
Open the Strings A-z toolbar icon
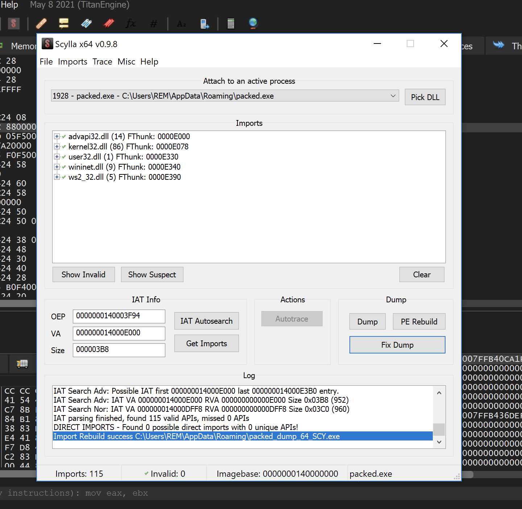(181, 24)
